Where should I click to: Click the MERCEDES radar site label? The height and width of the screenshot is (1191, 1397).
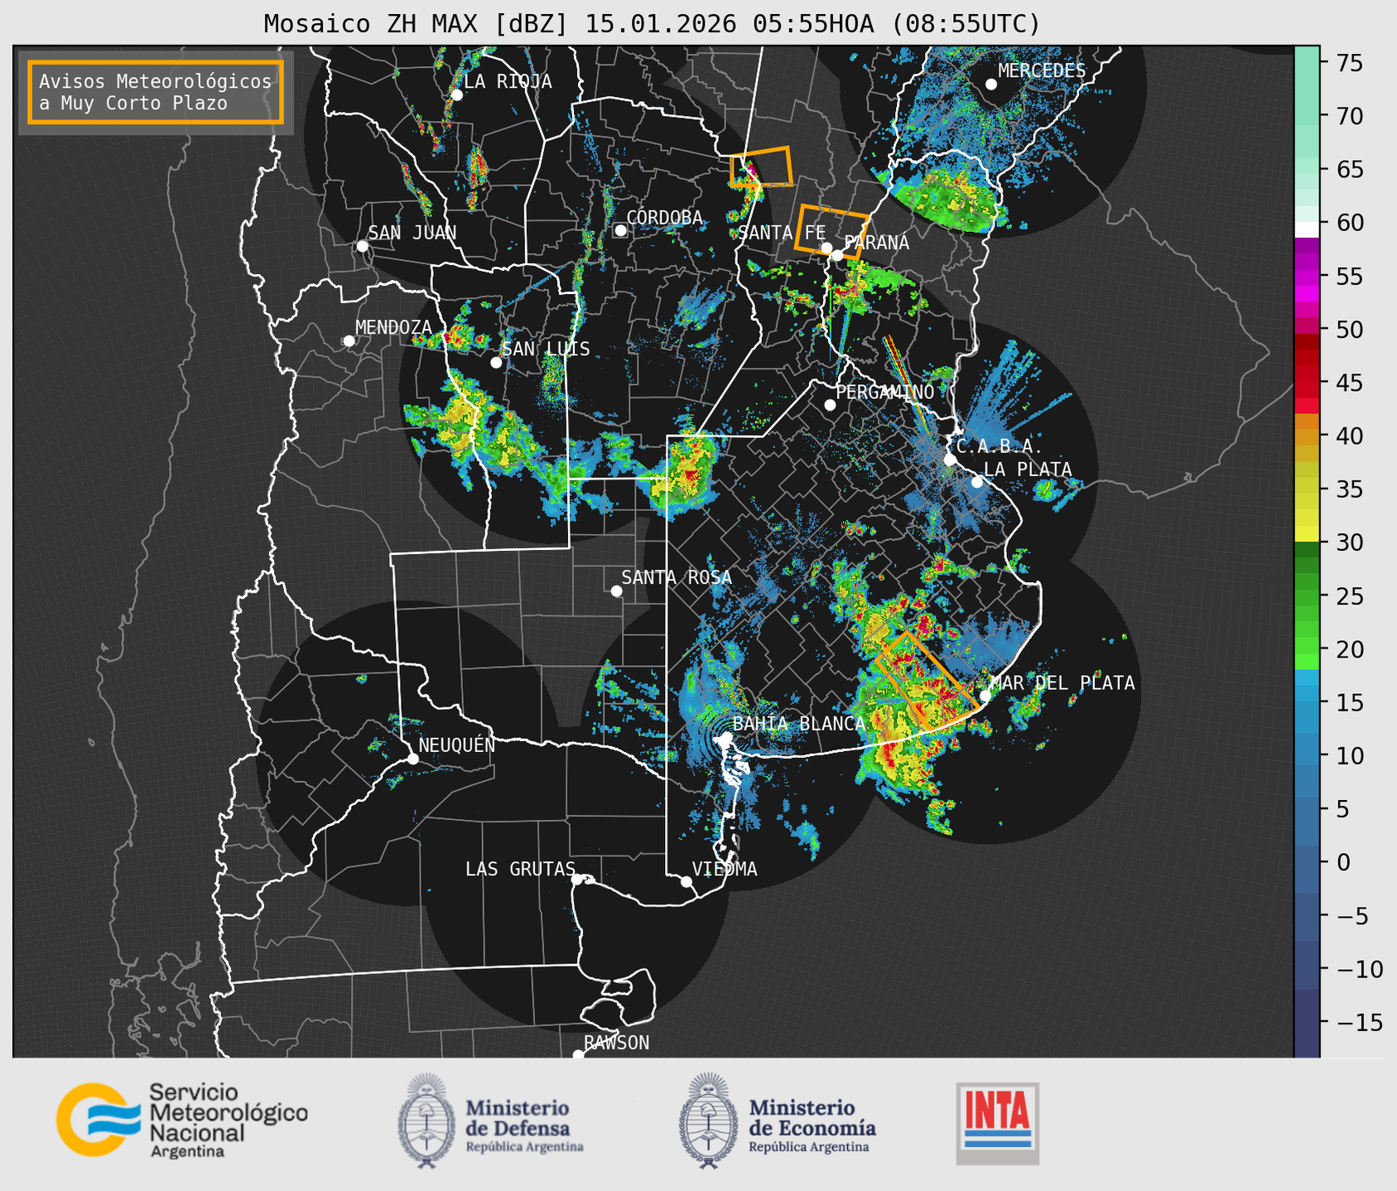pyautogui.click(x=1042, y=70)
